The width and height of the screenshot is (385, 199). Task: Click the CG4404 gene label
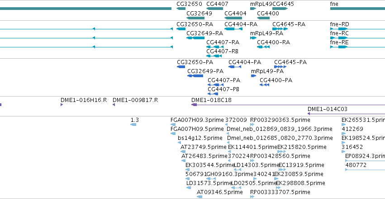[235, 14]
